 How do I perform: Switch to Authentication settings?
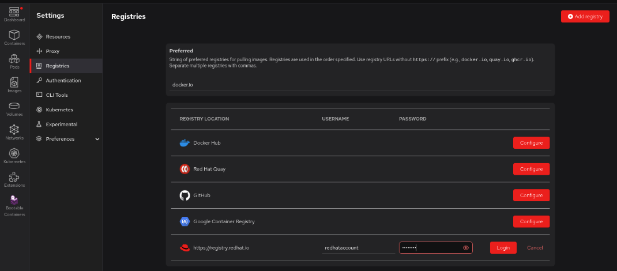click(63, 81)
